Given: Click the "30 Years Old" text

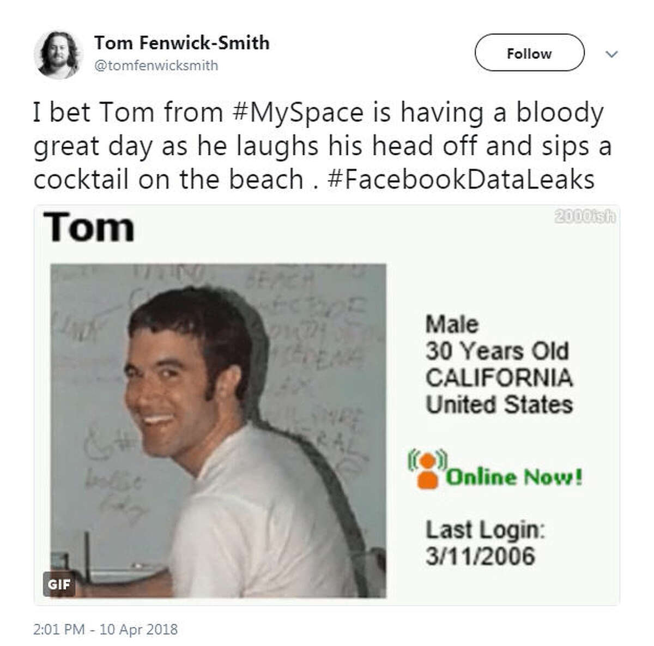Looking at the screenshot, I should [x=496, y=351].
